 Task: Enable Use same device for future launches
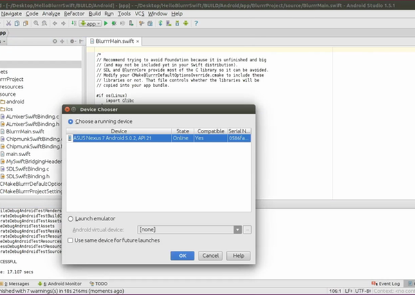pos(71,240)
